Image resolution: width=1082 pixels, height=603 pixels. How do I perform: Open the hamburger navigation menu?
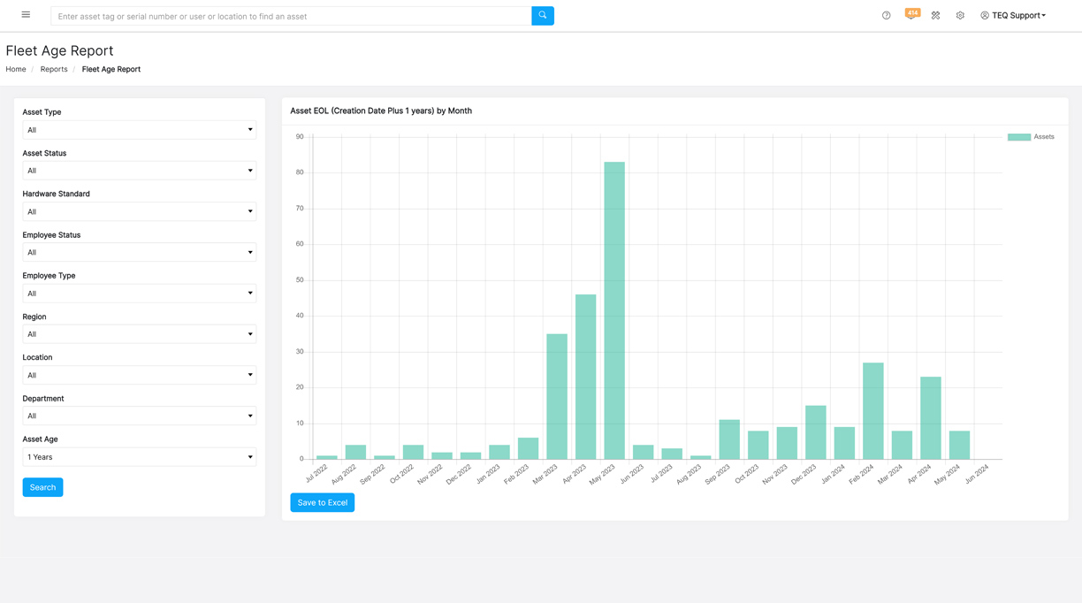coord(26,15)
